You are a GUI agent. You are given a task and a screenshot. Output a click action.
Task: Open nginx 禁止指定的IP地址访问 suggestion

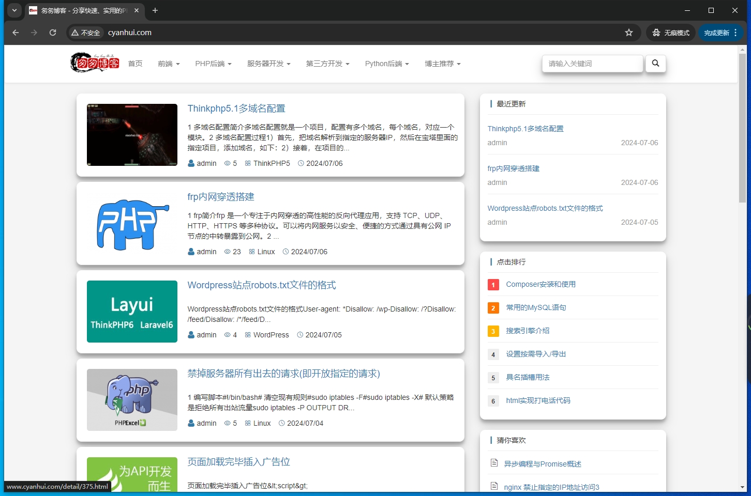pyautogui.click(x=551, y=487)
